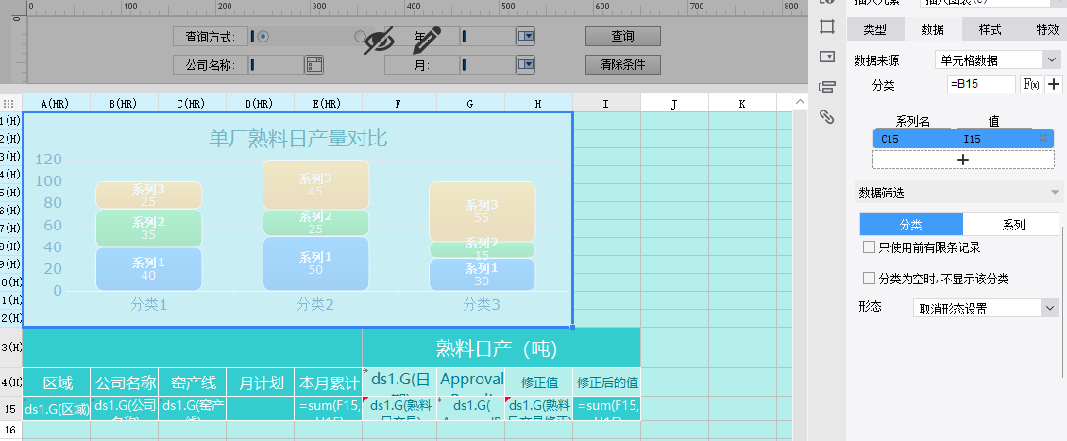Click the 清除条件 button
1067x441 pixels.
(x=622, y=64)
